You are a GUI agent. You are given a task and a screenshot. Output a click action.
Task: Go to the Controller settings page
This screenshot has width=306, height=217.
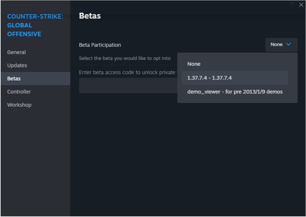click(19, 92)
